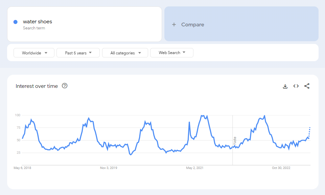325x195 pixels.
Task: Open the embed code icon
Action: click(296, 86)
